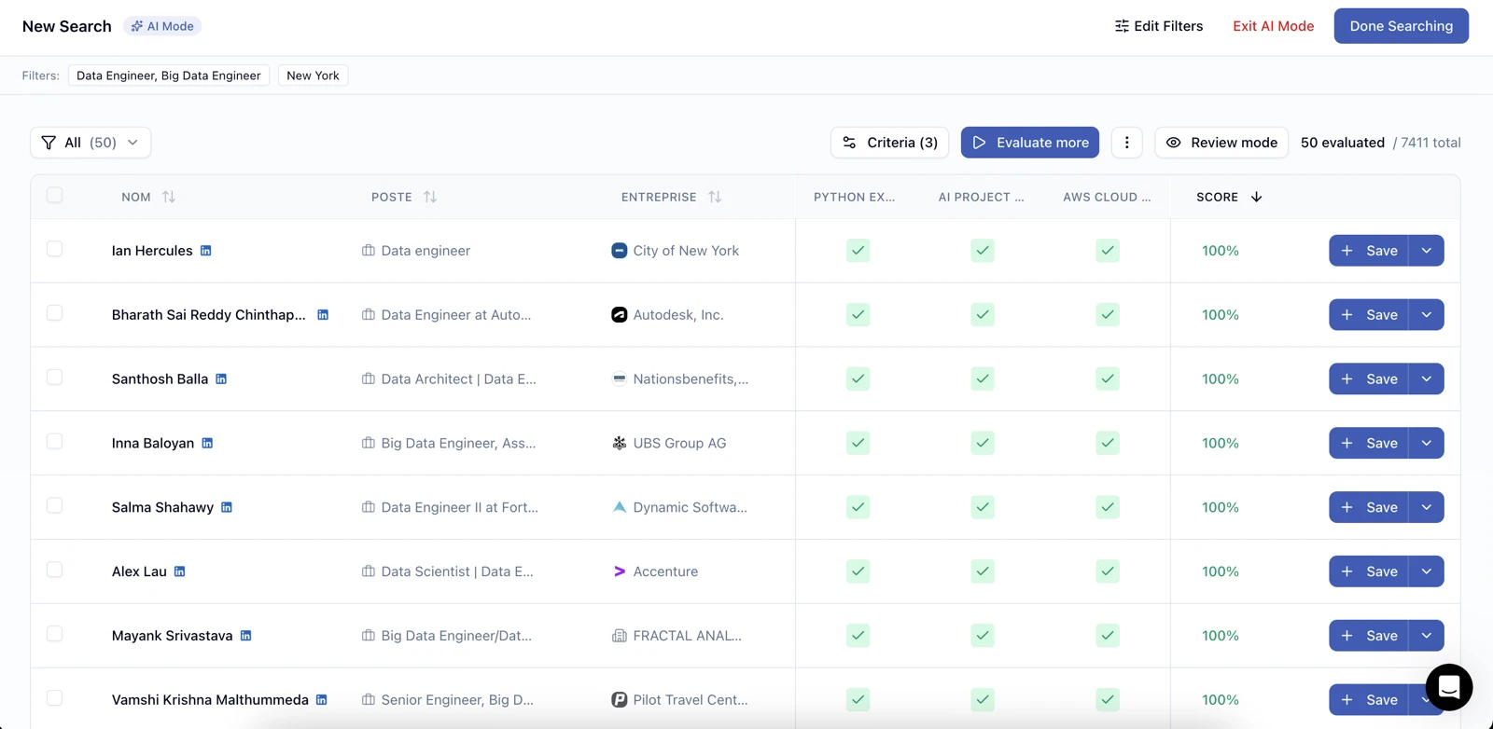Expand Save options for Ian Hercules

pyautogui.click(x=1427, y=251)
